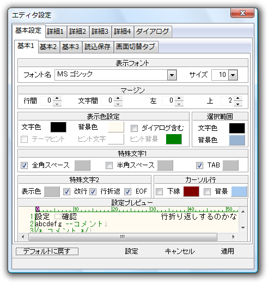Uncheck the 全角スペース checkbox
The width and height of the screenshot is (268, 283).
(x=24, y=165)
